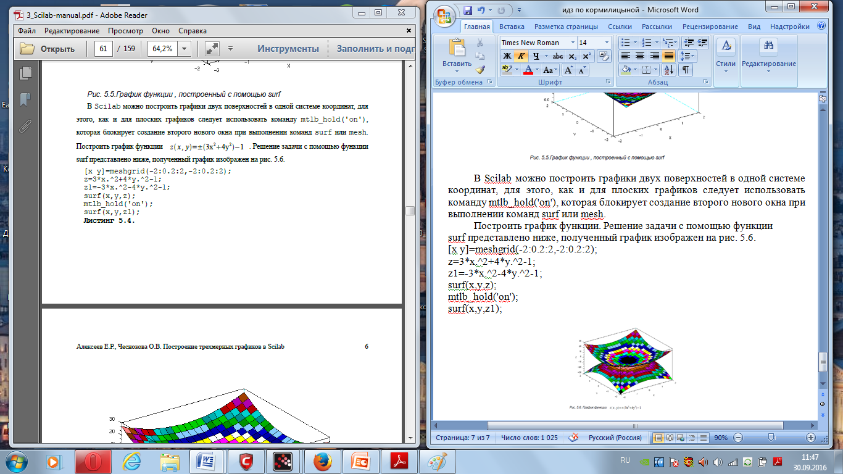Click the Adobe Reader full-screen arrows icon
Screen dimensions: 843x474
[212, 49]
